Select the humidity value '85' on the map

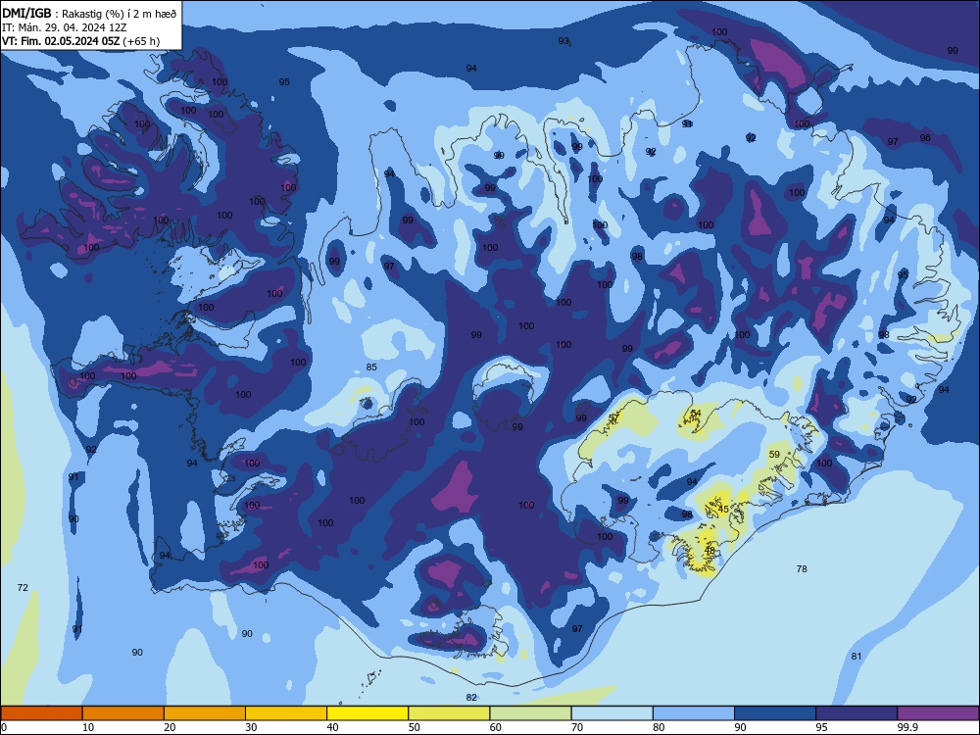pyautogui.click(x=371, y=367)
